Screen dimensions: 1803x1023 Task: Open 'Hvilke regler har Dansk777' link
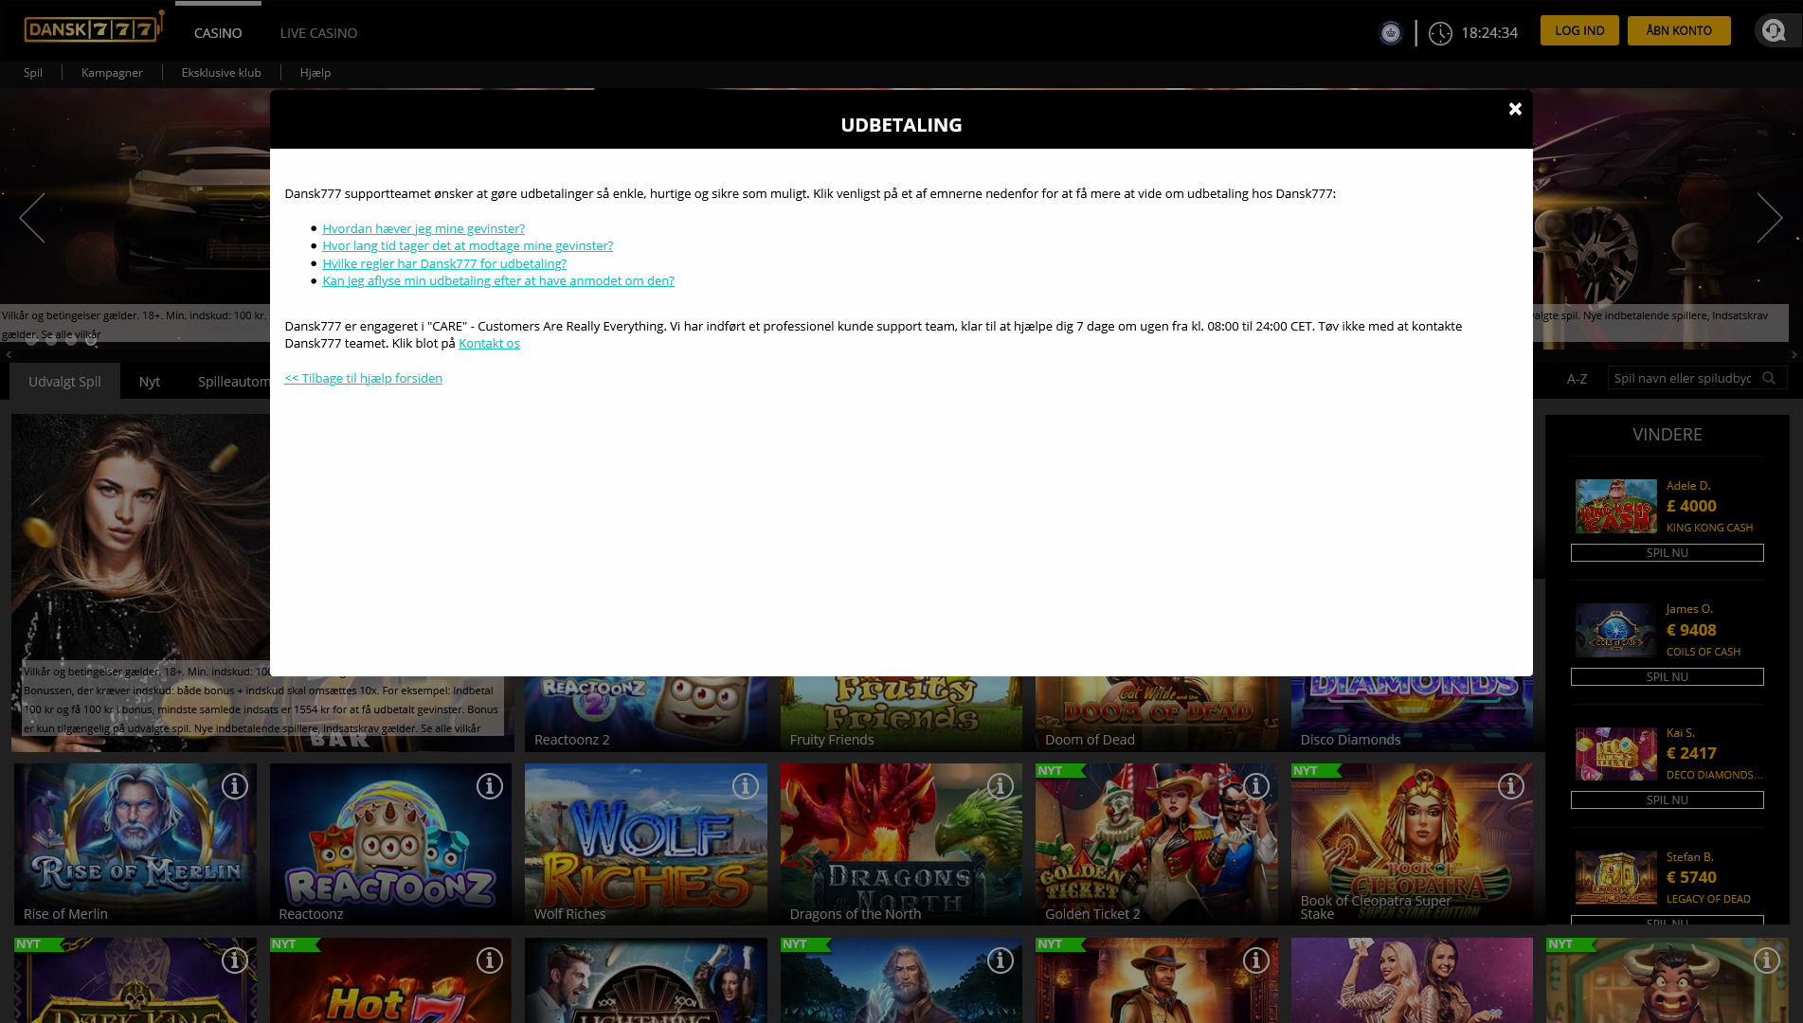click(444, 263)
